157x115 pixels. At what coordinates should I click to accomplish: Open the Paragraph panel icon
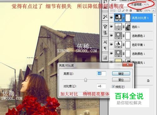(x=105, y=48)
